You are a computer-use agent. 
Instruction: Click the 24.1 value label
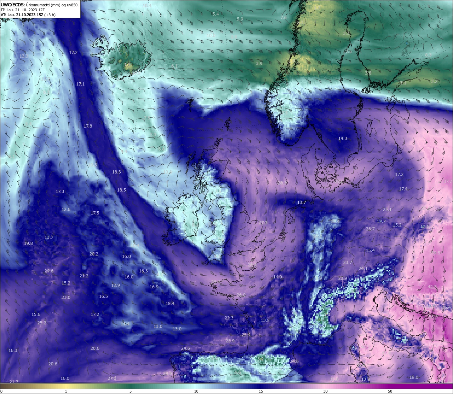[363, 269]
